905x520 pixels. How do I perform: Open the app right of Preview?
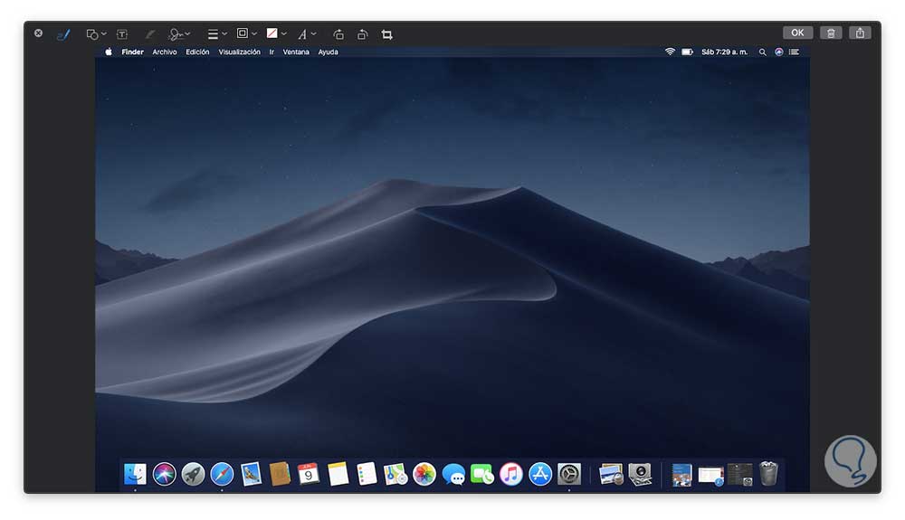point(640,475)
